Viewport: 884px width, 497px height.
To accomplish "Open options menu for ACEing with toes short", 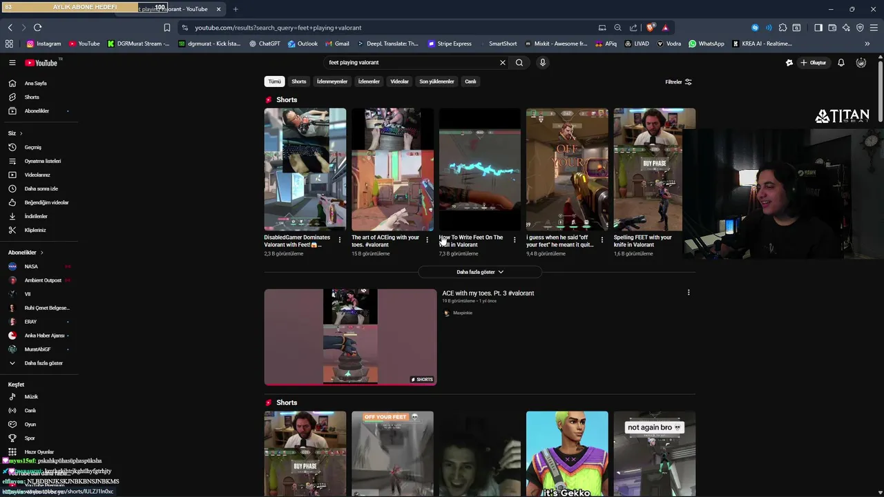I will [x=427, y=240].
